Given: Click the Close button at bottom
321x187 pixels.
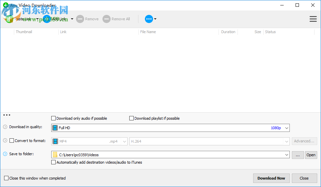Looking at the screenshot, I should (x=304, y=178).
